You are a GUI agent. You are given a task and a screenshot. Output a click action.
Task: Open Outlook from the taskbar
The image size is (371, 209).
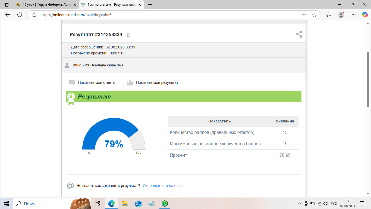(x=138, y=204)
